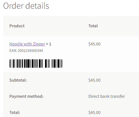The image size is (139, 117).
Task: Click the Subtotal $45.00 amount
Action: click(95, 80)
